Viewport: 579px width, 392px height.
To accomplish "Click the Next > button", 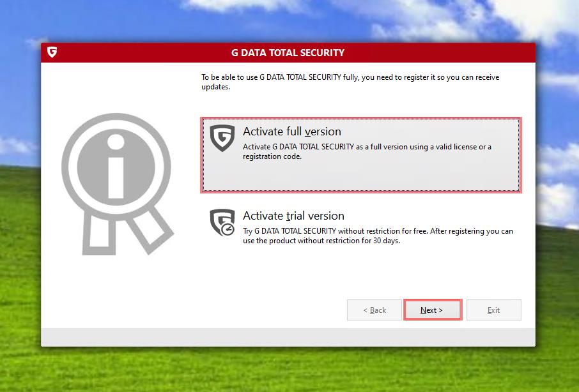I will click(433, 310).
